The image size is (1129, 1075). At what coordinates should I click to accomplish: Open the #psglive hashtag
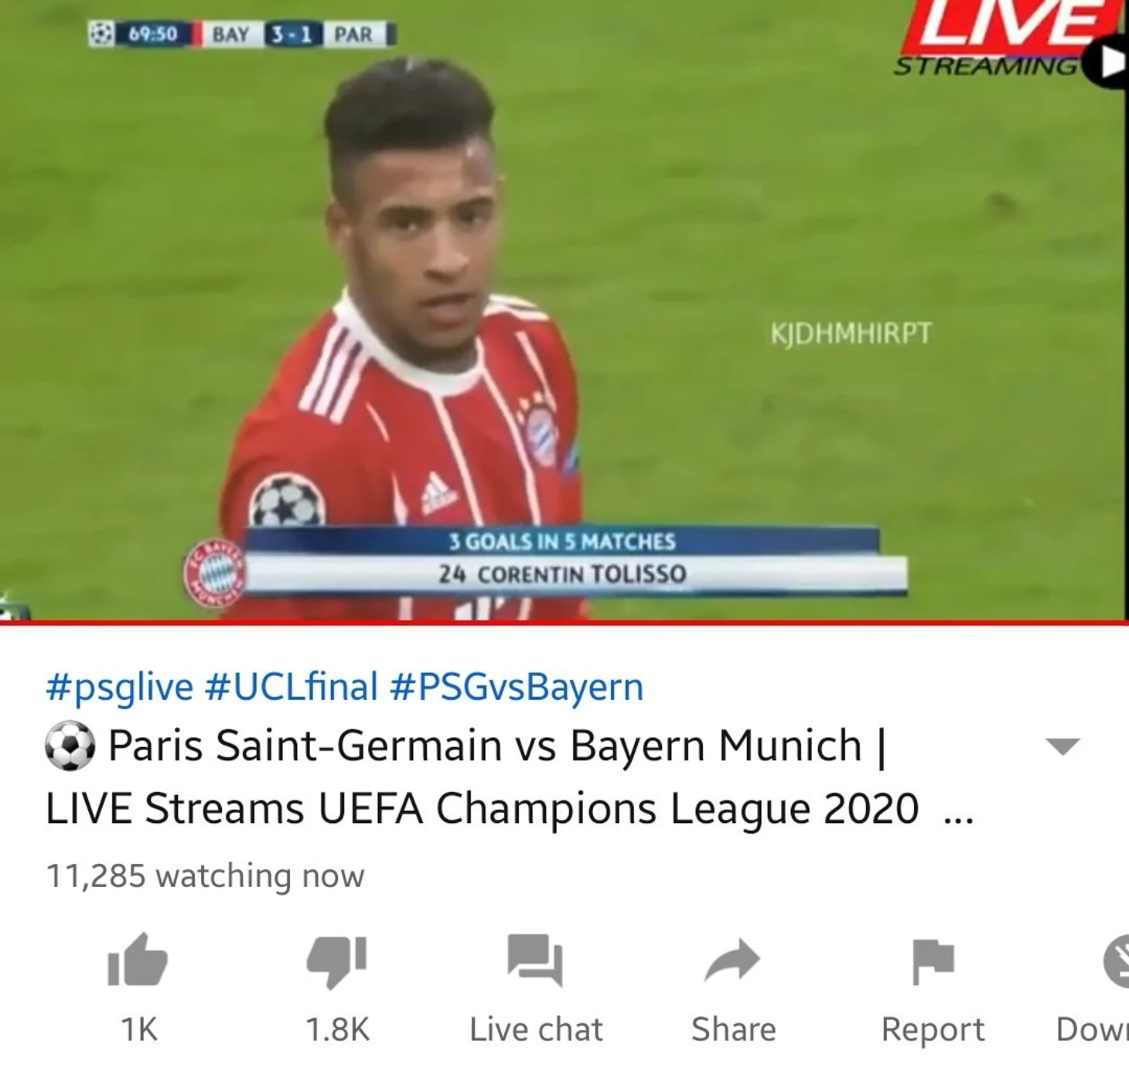click(119, 687)
